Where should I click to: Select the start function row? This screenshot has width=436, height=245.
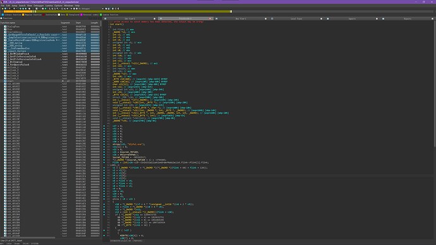click(50, 81)
